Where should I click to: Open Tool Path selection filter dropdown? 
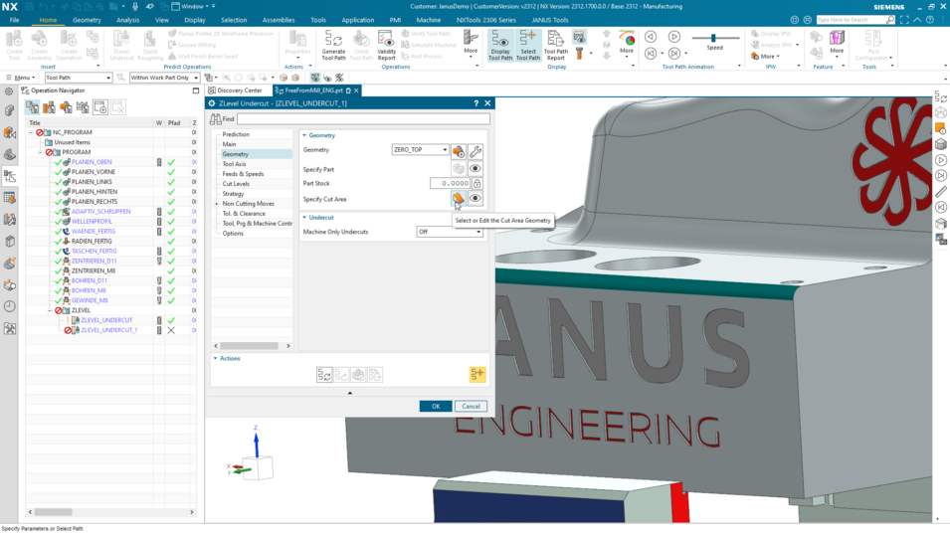(79, 78)
